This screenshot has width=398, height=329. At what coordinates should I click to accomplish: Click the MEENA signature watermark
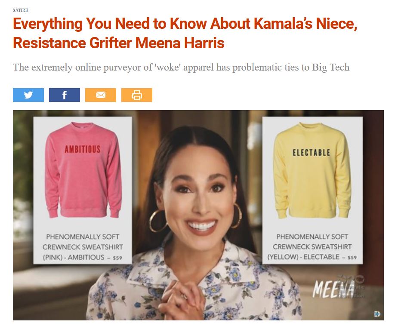(334, 289)
